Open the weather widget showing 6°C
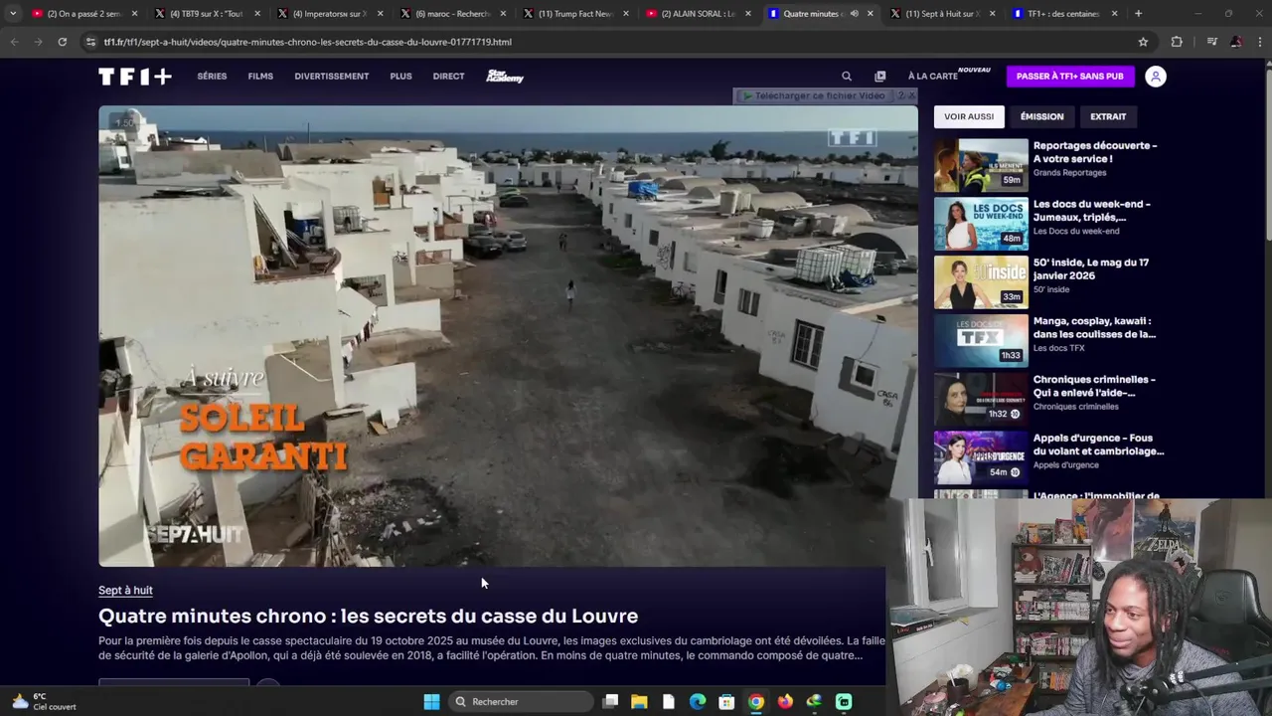This screenshot has width=1272, height=716. [43, 702]
